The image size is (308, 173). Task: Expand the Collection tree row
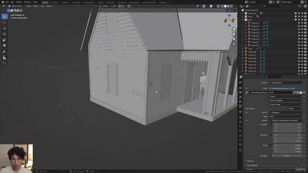pos(243,13)
